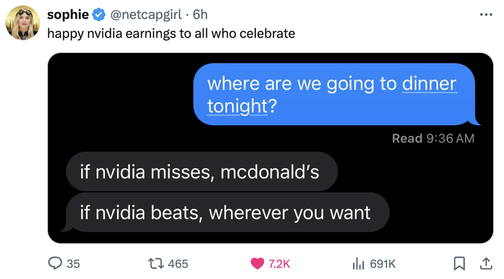Screen dimensions: 504x279
Task: Click the share upload arrow icon
Action: 485,264
